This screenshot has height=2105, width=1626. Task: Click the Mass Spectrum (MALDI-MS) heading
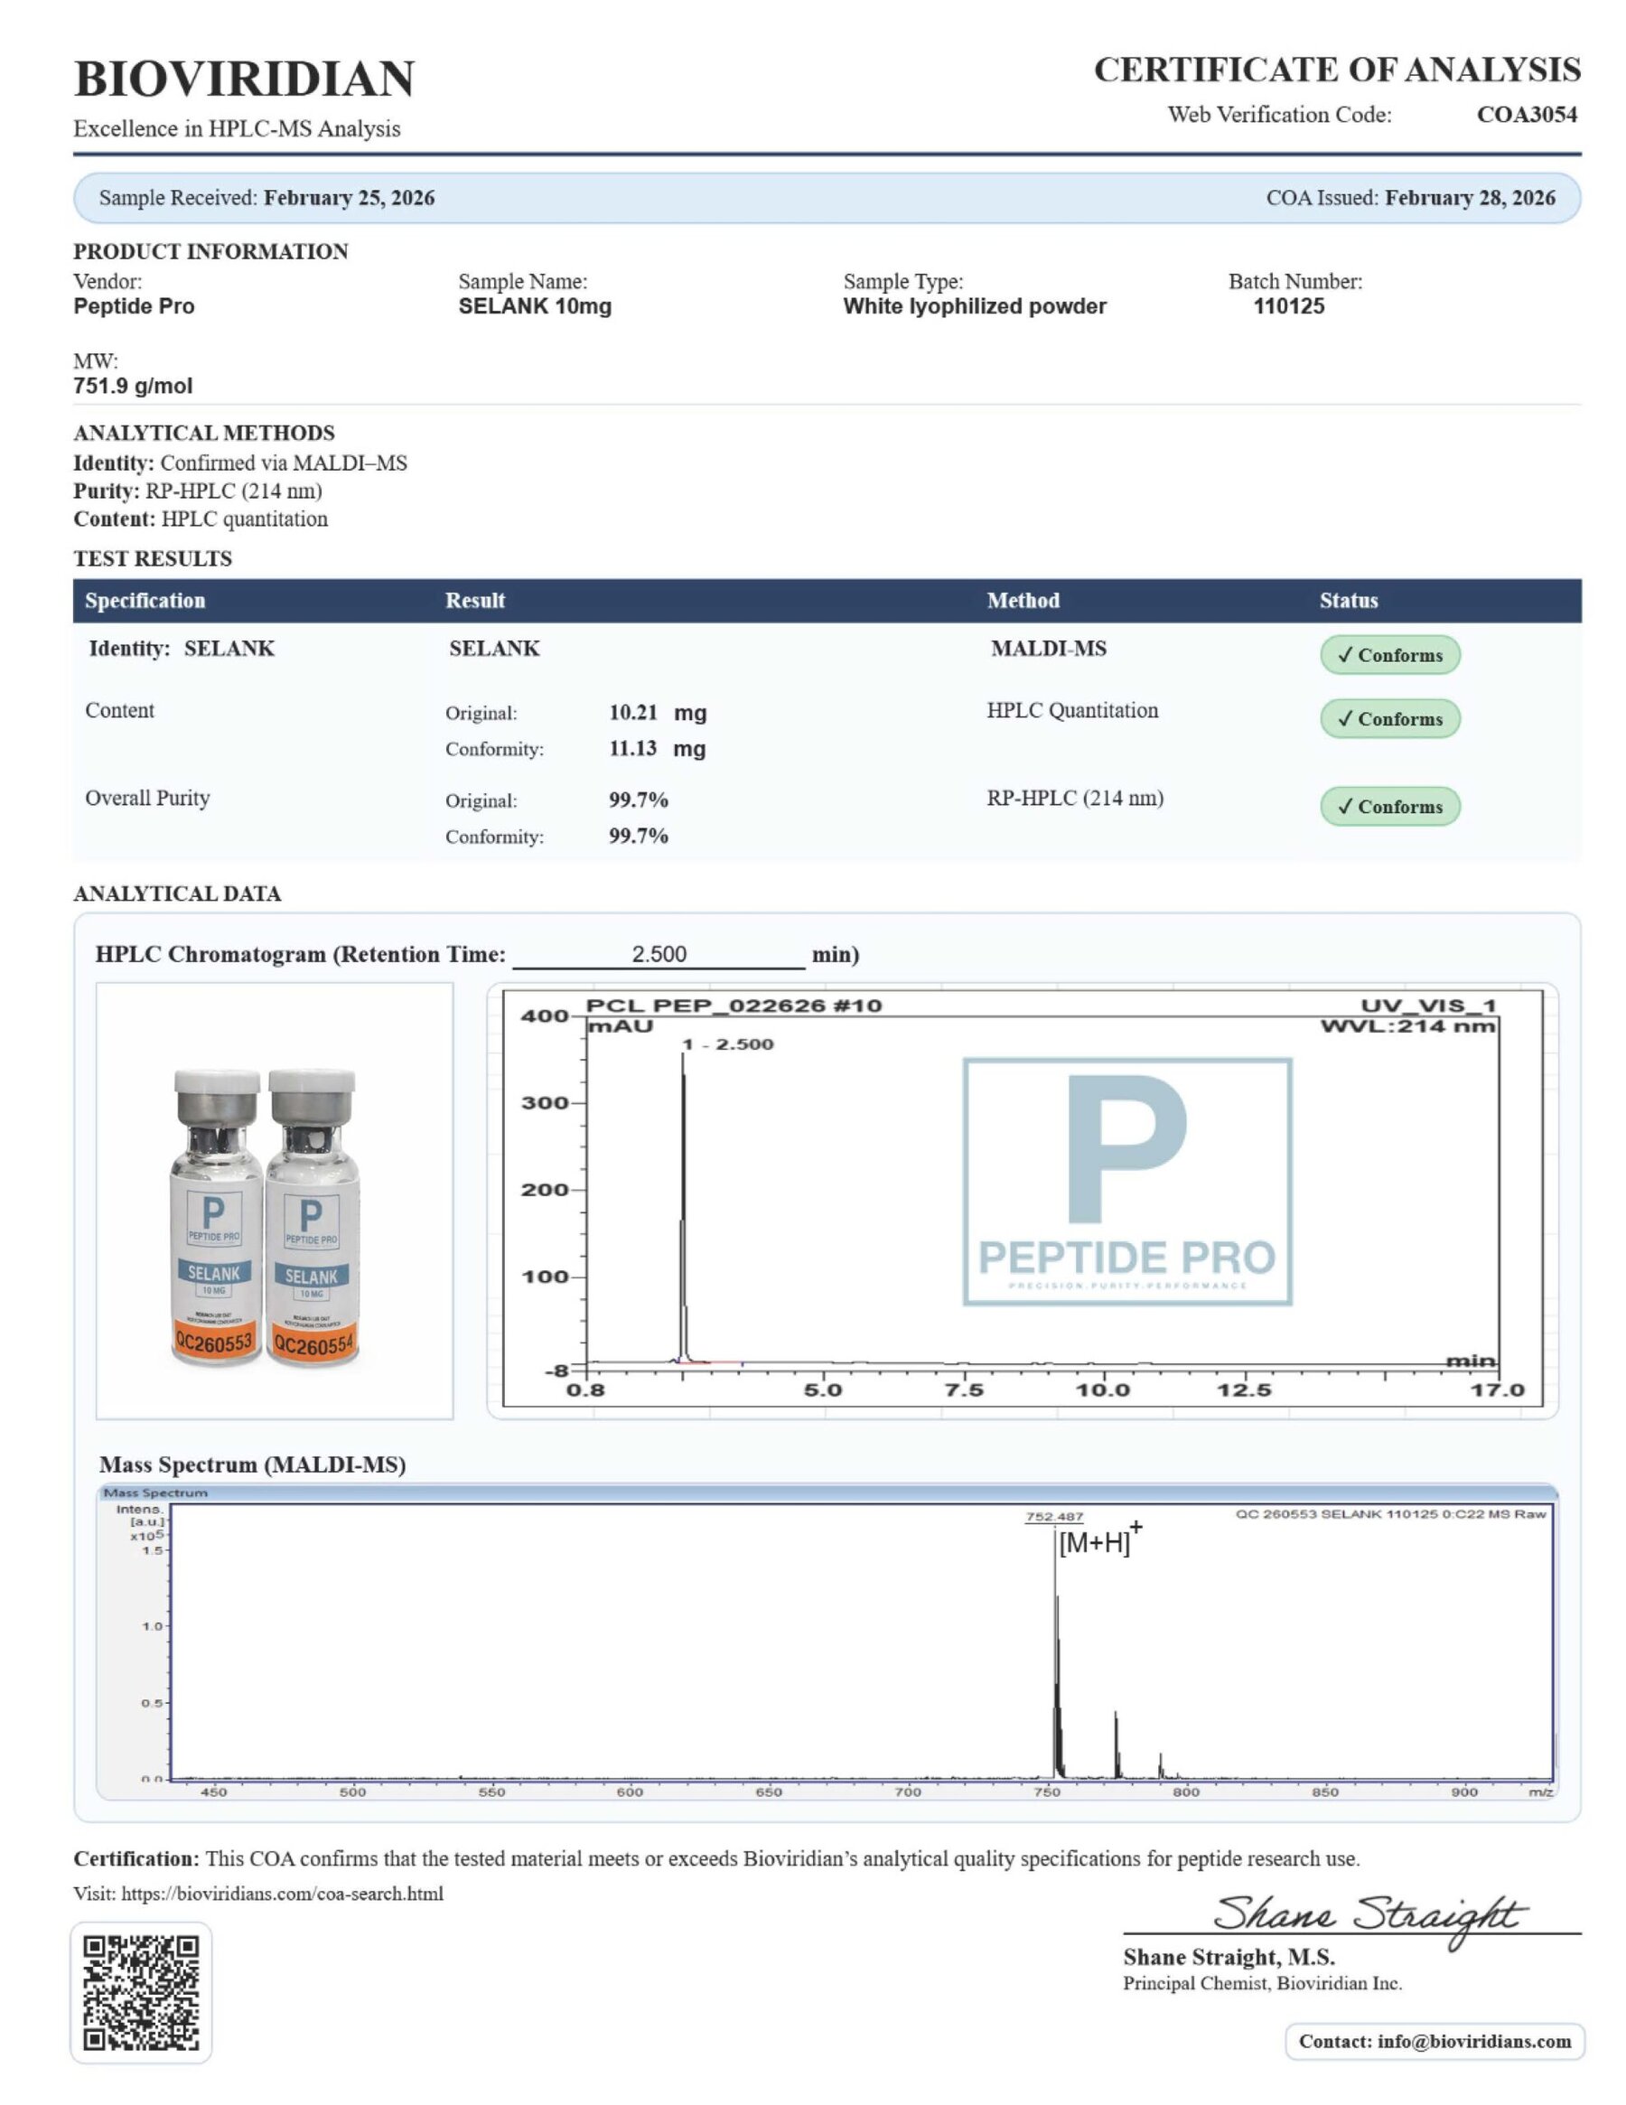coord(253,1465)
